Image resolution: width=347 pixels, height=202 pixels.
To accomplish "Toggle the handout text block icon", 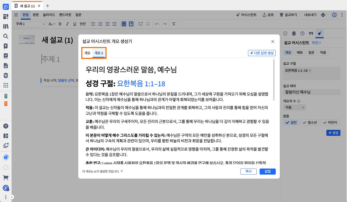I will (124, 24).
